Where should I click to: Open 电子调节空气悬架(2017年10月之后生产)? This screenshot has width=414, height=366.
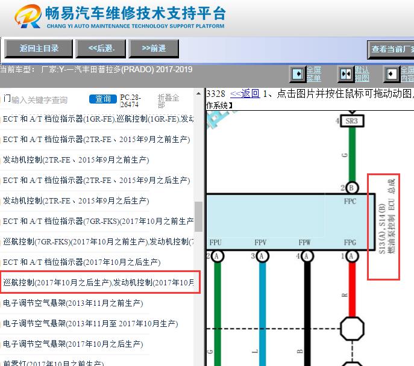click(73, 344)
